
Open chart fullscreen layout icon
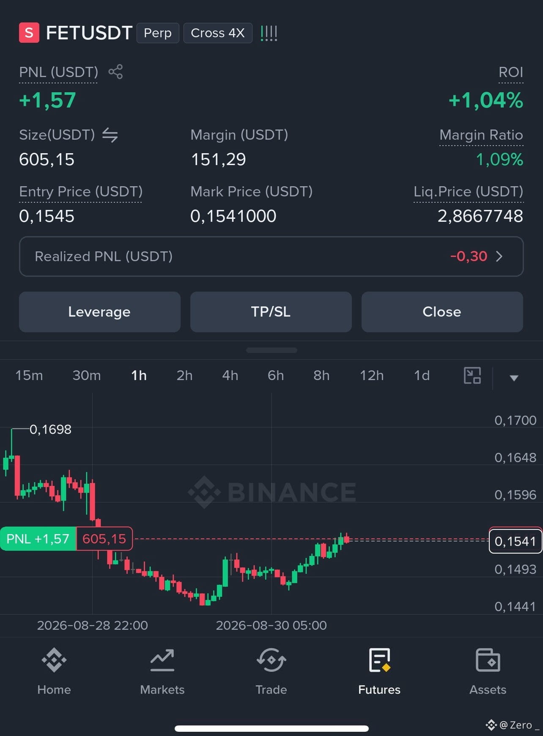[x=472, y=375]
